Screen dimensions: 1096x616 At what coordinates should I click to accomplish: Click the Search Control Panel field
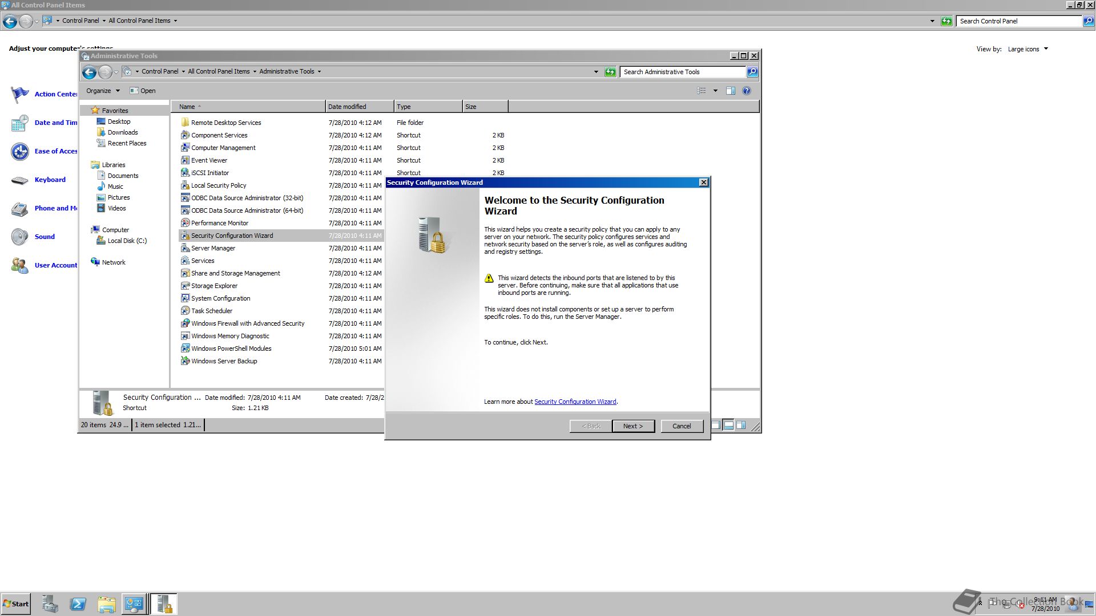(x=1019, y=21)
